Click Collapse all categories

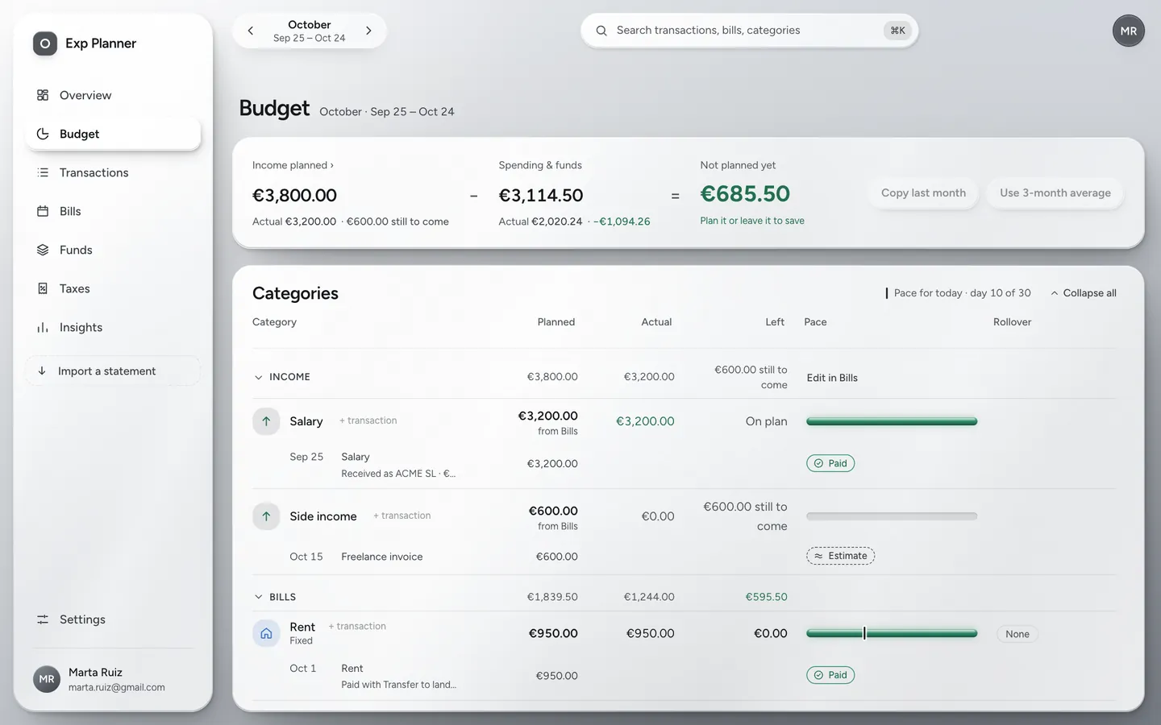point(1083,293)
